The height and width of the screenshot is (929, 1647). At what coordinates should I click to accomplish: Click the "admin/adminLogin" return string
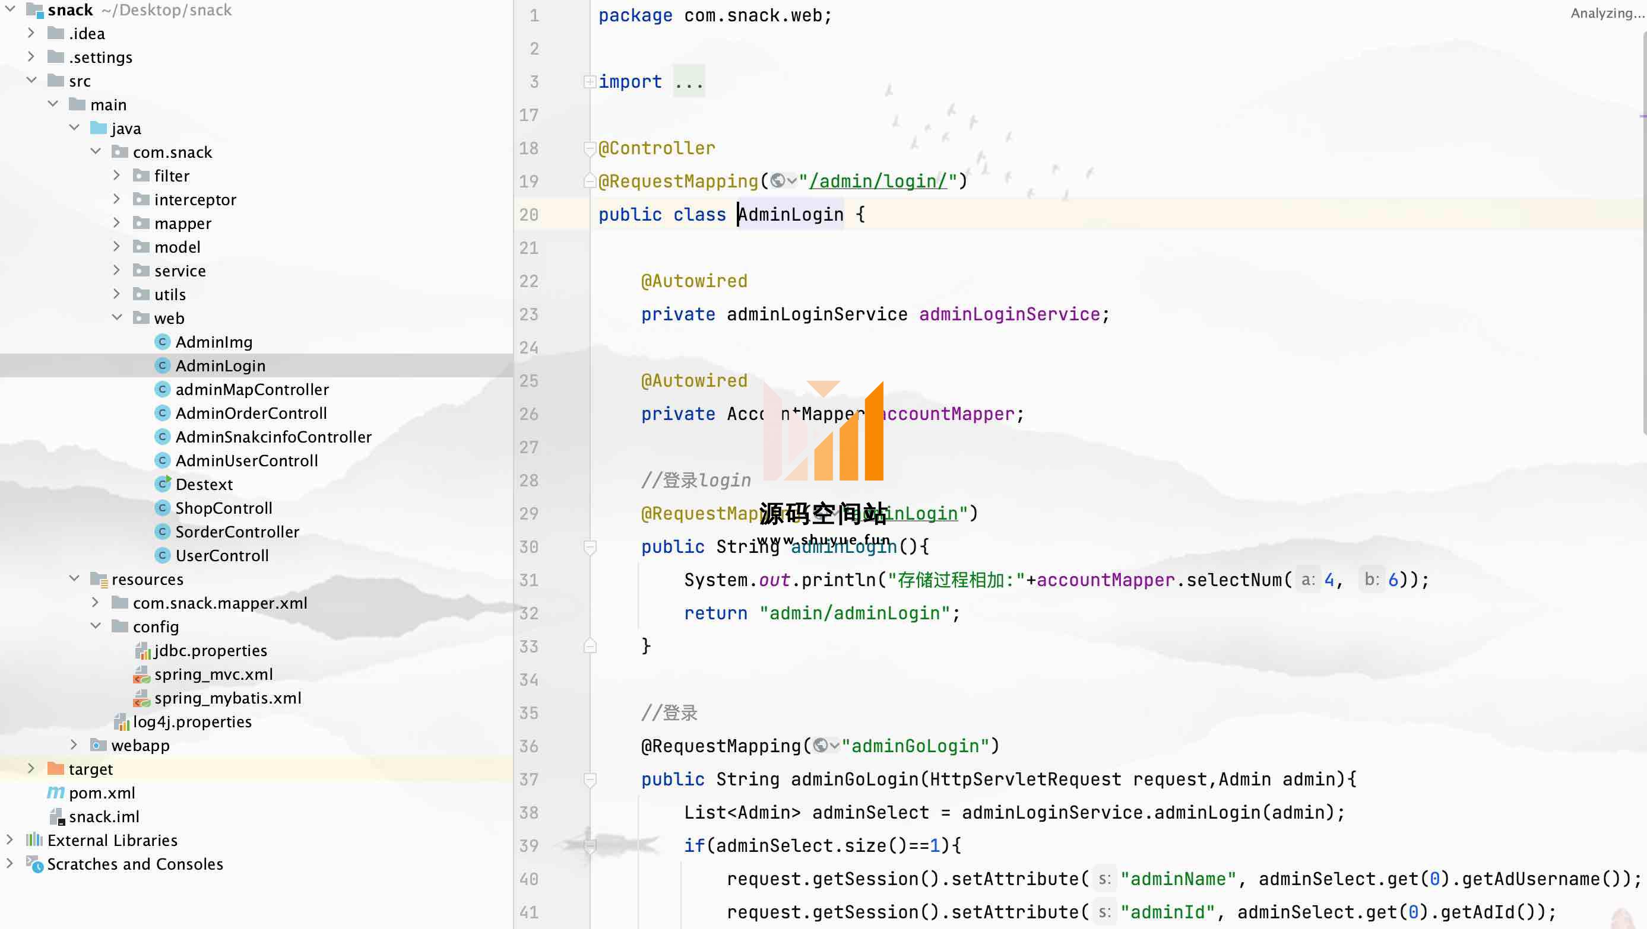point(854,613)
